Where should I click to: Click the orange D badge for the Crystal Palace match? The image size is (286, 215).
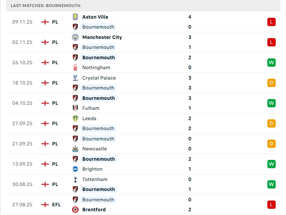coord(271,83)
